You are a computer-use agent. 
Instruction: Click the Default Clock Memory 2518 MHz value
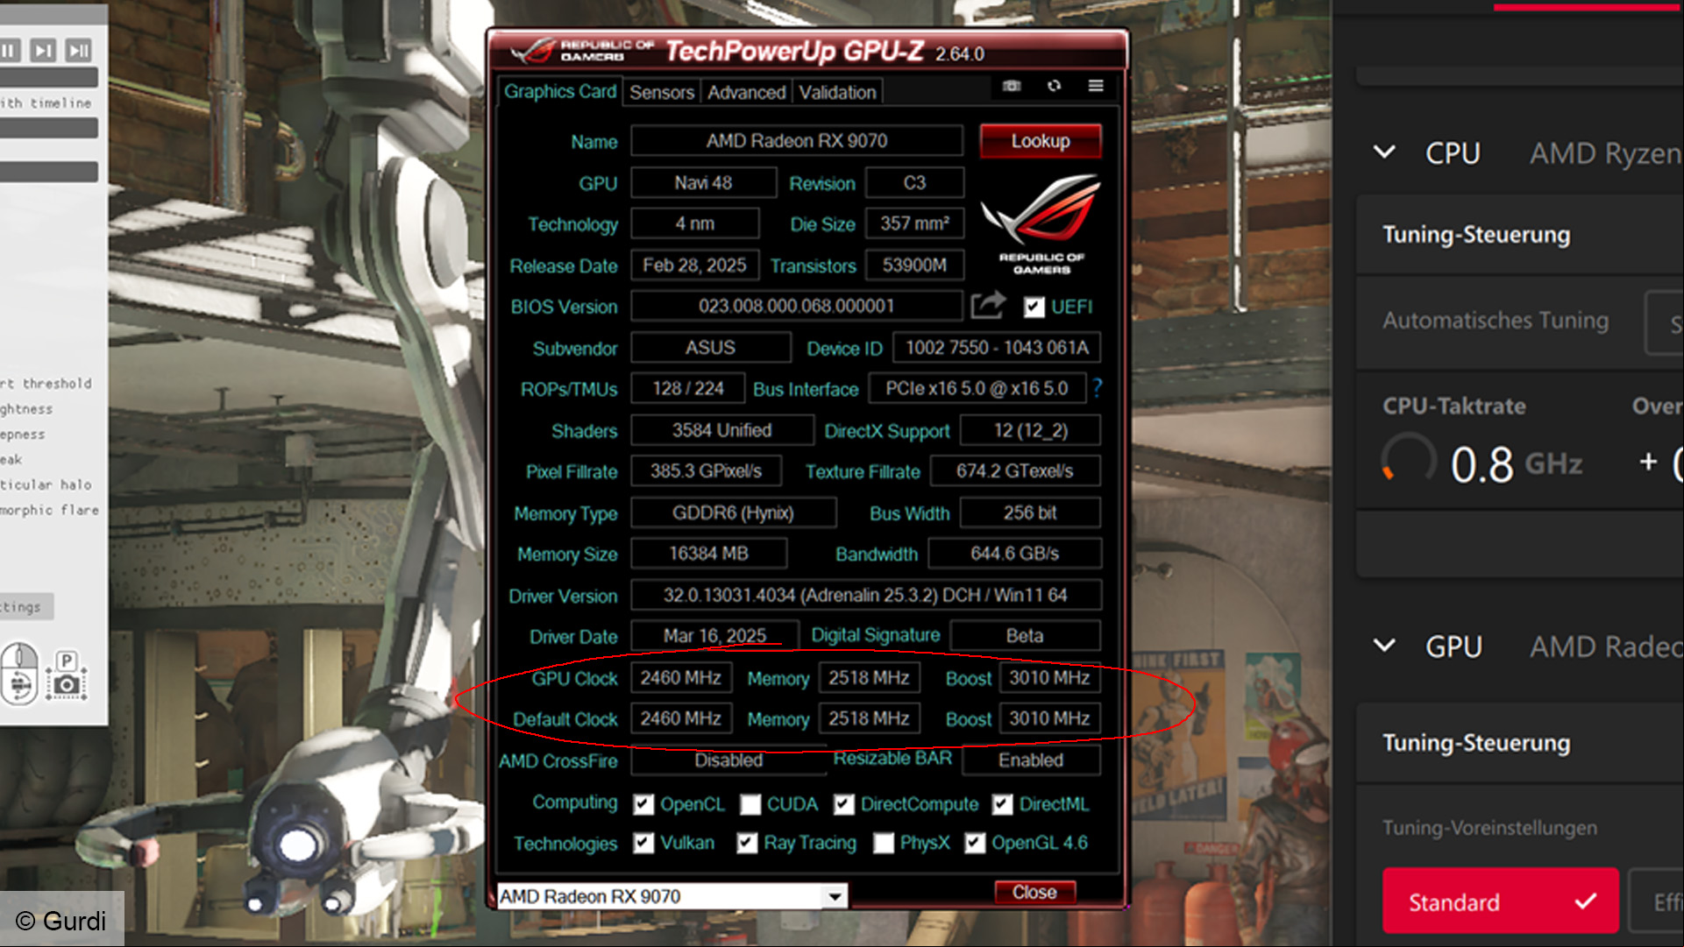[869, 718]
